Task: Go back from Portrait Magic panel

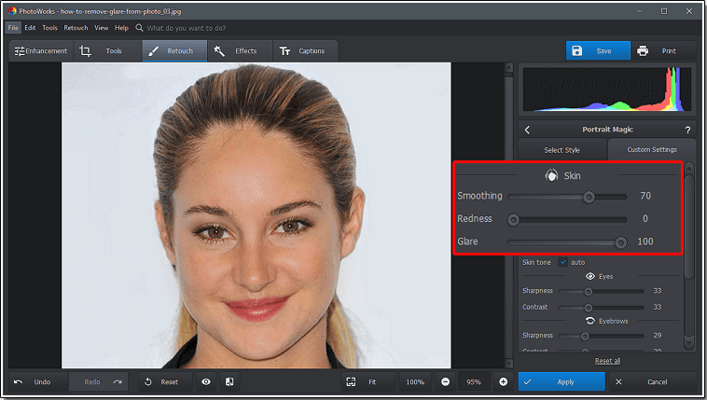Action: coord(527,130)
